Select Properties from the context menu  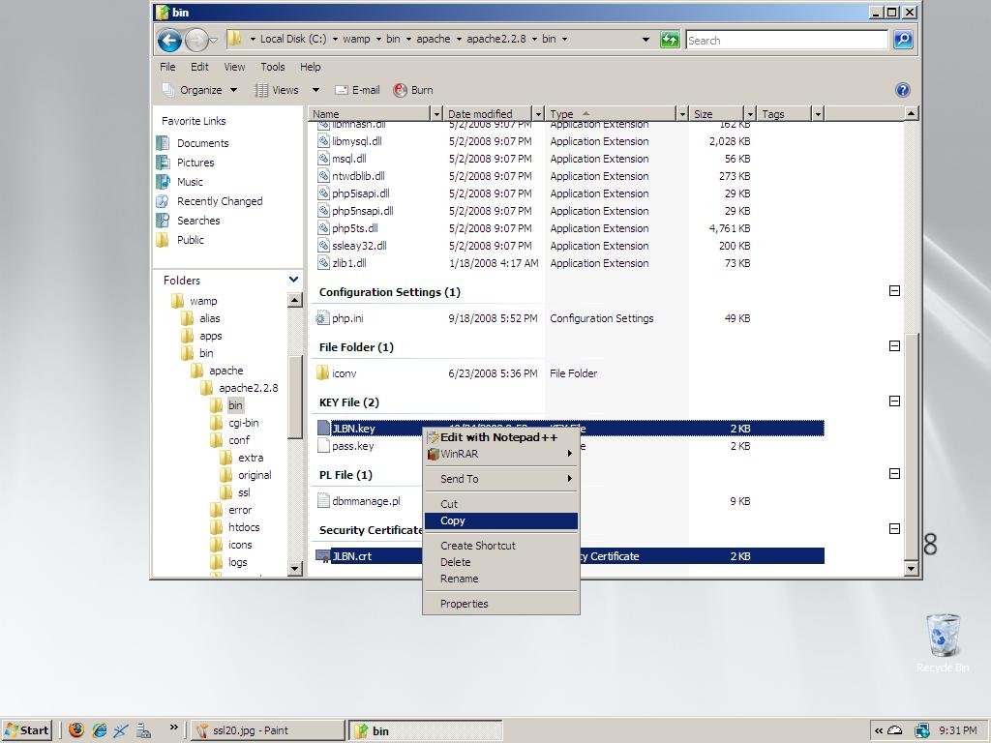[x=465, y=604]
